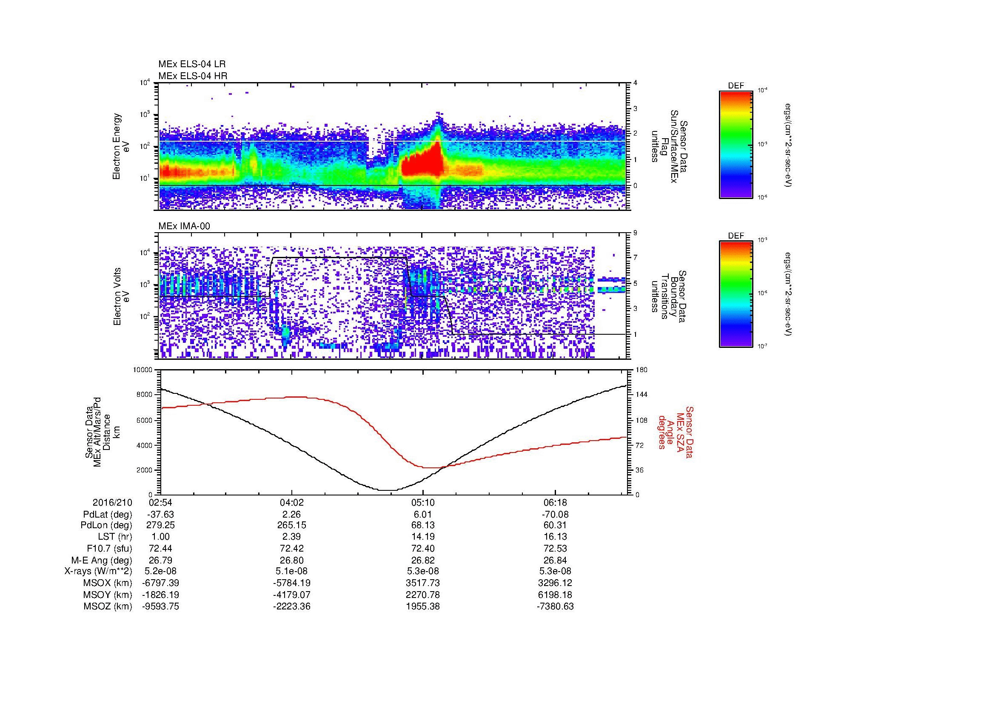
Task: Click the 'M-E Ang (deg)' row label
Action: [x=102, y=560]
